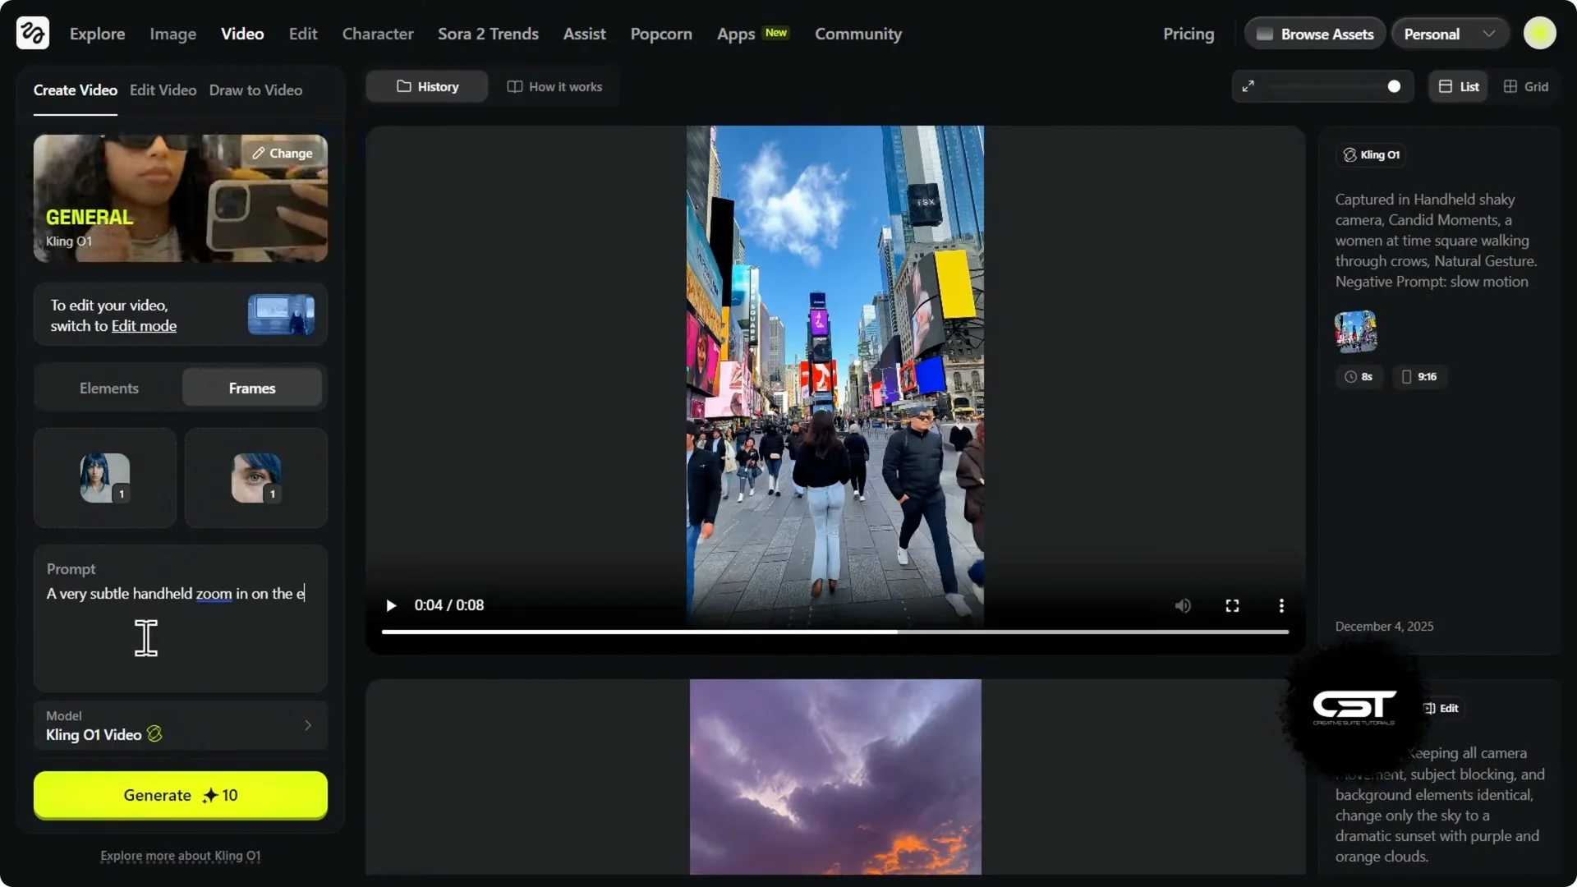Follow the Edit mode link
This screenshot has height=887, width=1577.
coord(144,326)
